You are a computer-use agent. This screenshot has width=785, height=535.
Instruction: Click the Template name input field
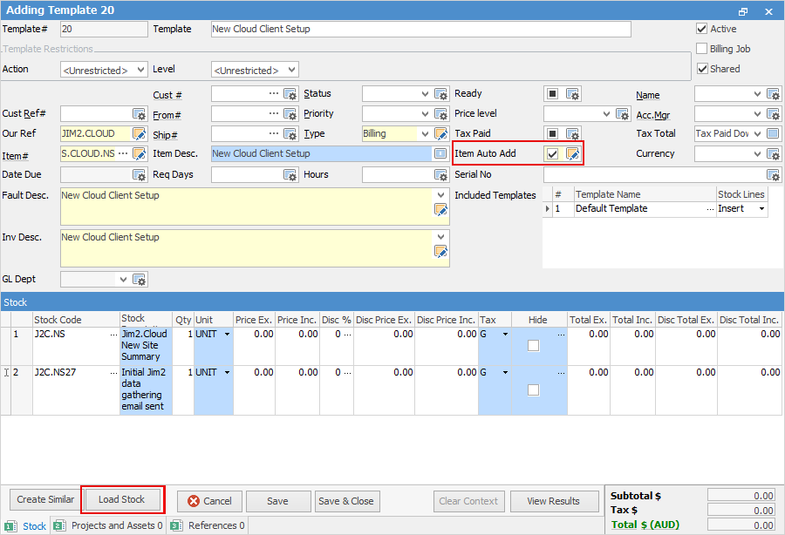[x=420, y=29]
